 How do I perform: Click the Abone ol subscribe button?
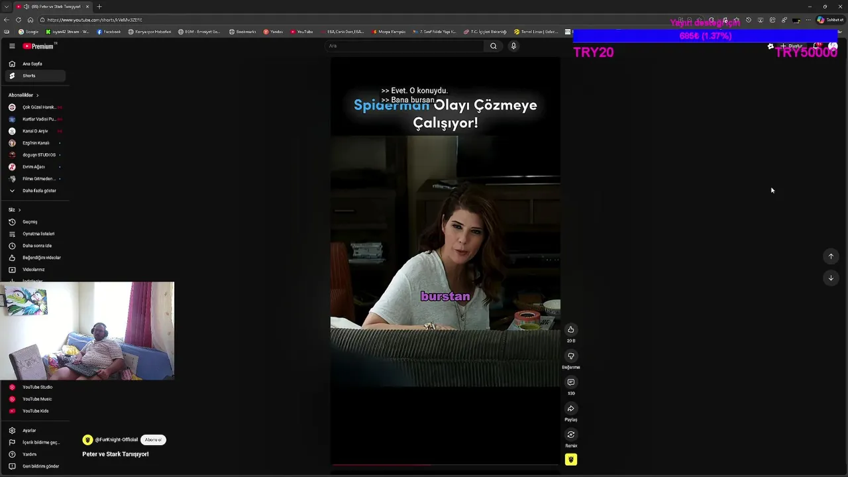click(153, 440)
